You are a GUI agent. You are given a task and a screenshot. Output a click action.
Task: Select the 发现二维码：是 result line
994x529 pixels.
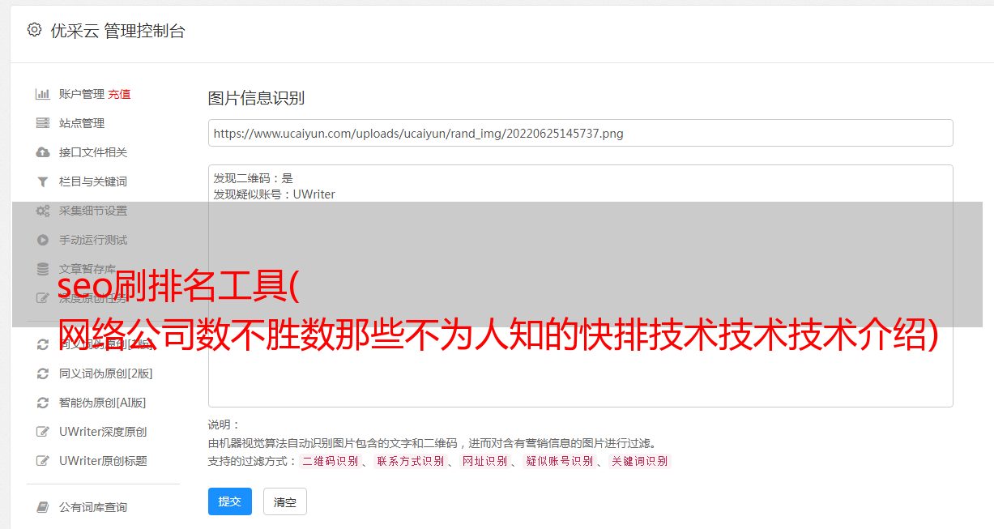point(254,178)
